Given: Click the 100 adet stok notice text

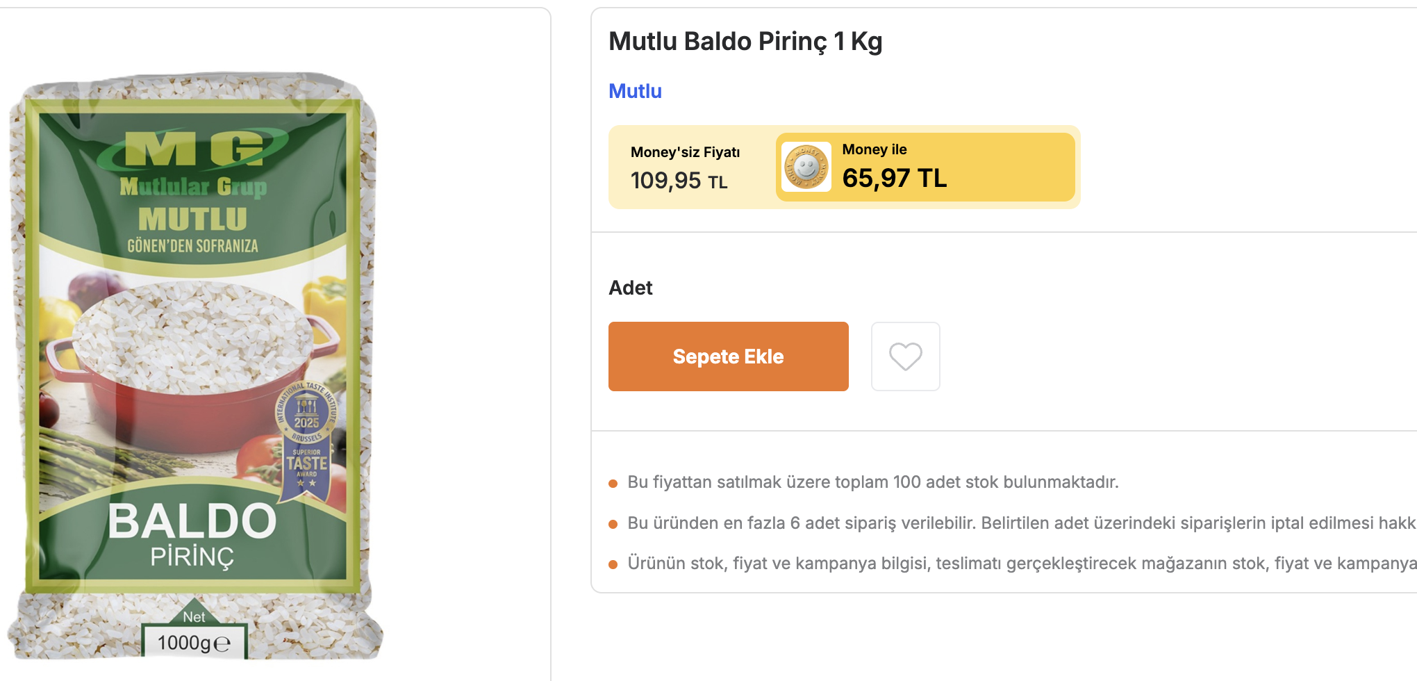Looking at the screenshot, I should point(872,482).
